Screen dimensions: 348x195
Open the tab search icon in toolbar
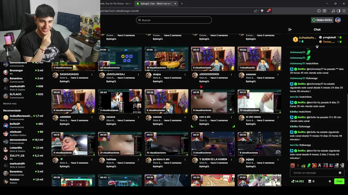(x=324, y=11)
